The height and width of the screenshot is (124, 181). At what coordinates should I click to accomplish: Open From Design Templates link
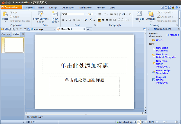163,72
